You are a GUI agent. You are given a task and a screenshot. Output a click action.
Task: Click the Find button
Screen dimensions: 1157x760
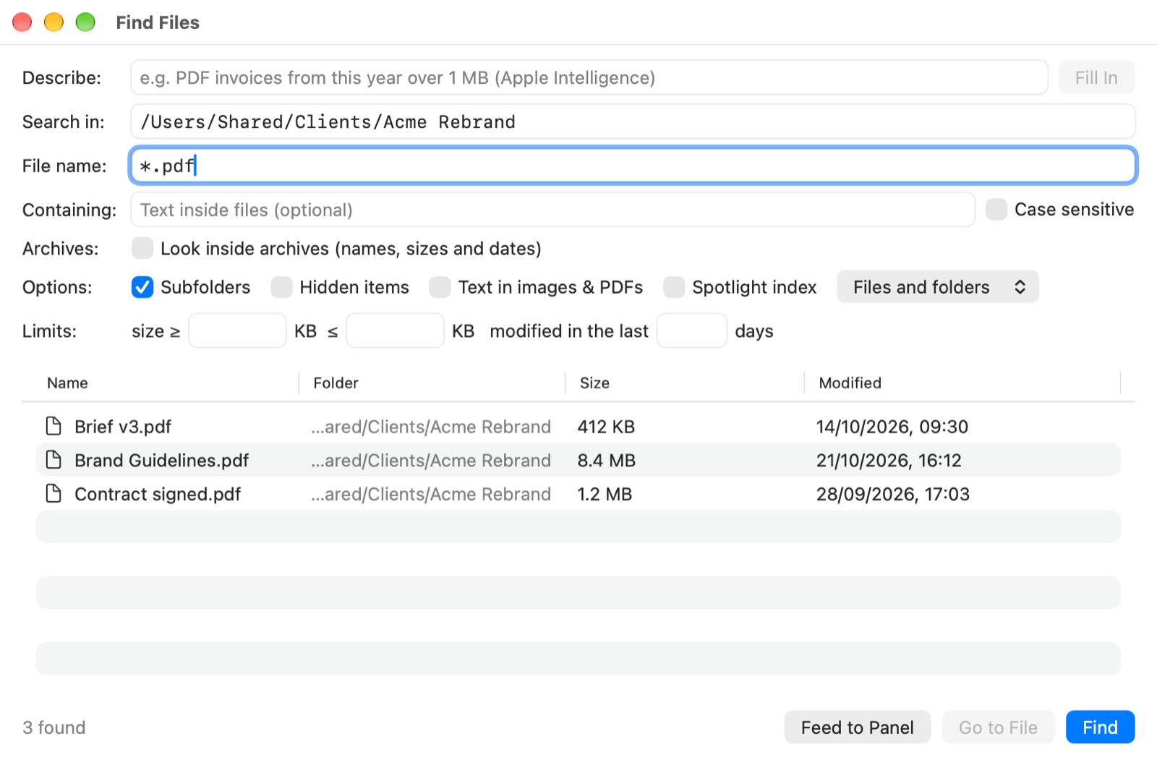point(1100,727)
